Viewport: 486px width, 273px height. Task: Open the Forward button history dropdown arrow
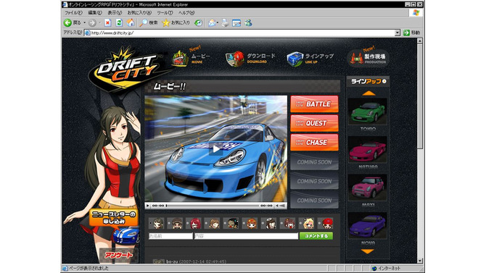(x=100, y=23)
